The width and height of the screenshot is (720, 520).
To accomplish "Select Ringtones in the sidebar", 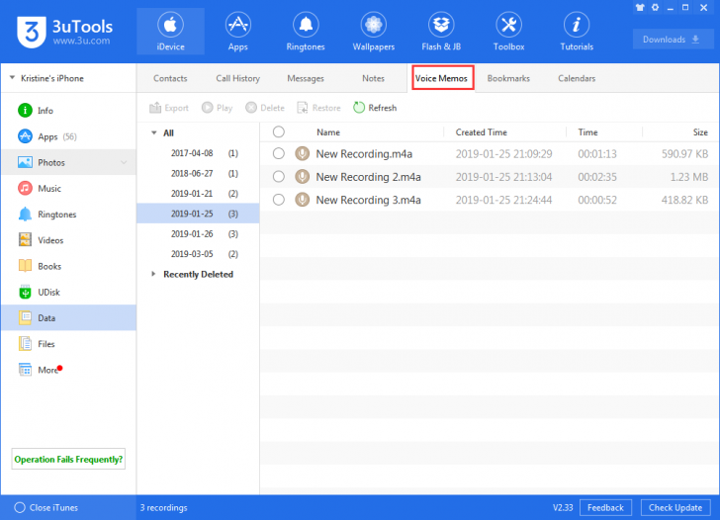I will (69, 215).
